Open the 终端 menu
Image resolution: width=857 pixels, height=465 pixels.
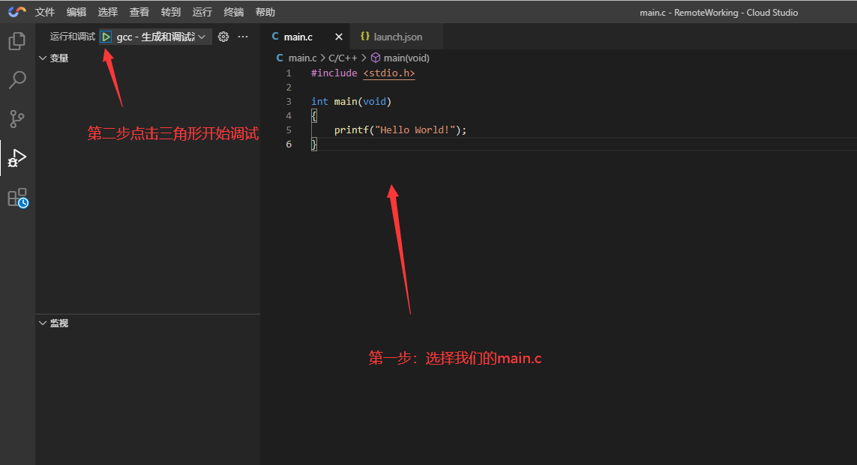click(x=233, y=12)
